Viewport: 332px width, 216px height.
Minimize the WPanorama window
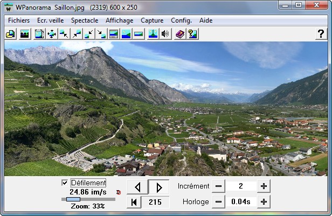coord(285,5)
